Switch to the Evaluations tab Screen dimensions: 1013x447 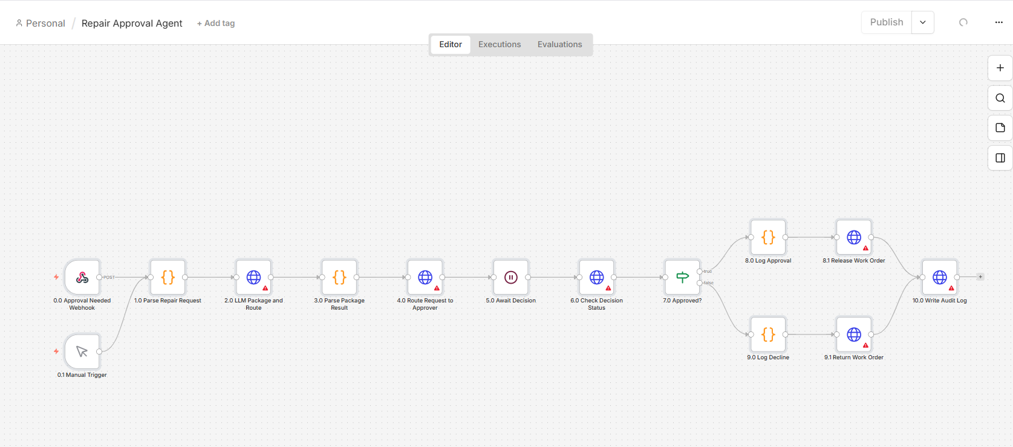[560, 44]
